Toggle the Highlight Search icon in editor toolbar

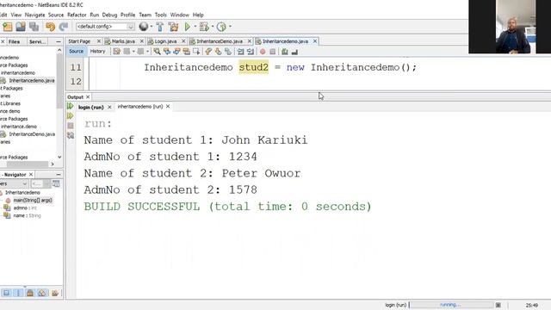pyautogui.click(x=186, y=52)
